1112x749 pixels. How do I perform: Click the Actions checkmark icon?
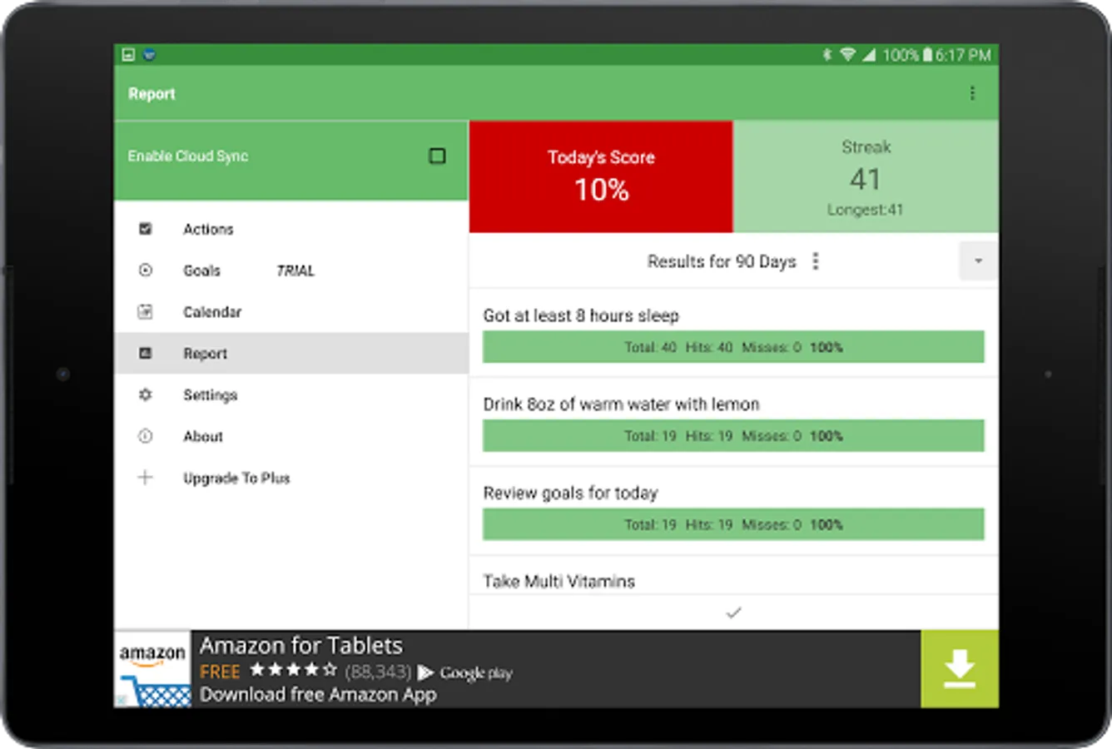tap(146, 228)
